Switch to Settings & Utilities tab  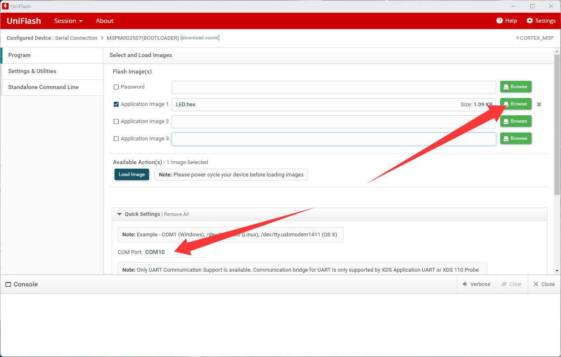point(32,71)
